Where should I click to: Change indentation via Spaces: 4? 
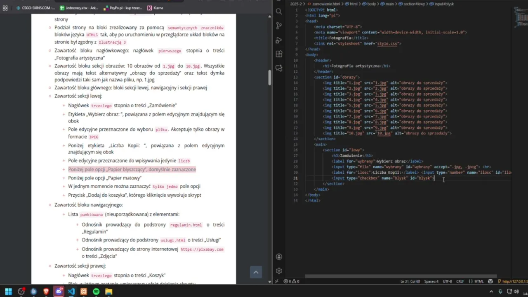pyautogui.click(x=431, y=281)
